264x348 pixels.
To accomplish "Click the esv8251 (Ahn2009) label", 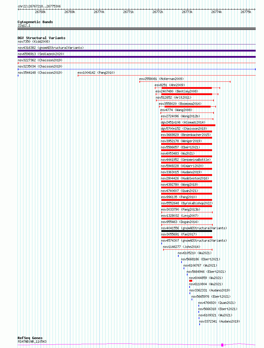I will tap(170, 85).
